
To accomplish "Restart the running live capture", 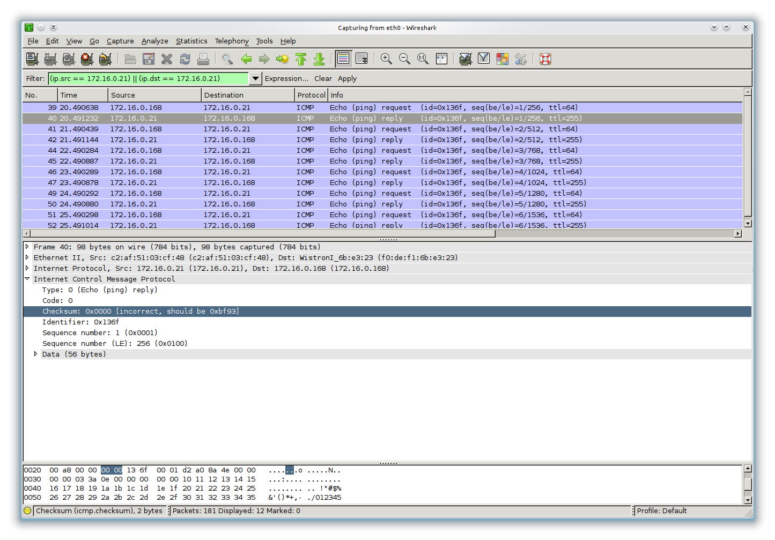I will (x=105, y=59).
